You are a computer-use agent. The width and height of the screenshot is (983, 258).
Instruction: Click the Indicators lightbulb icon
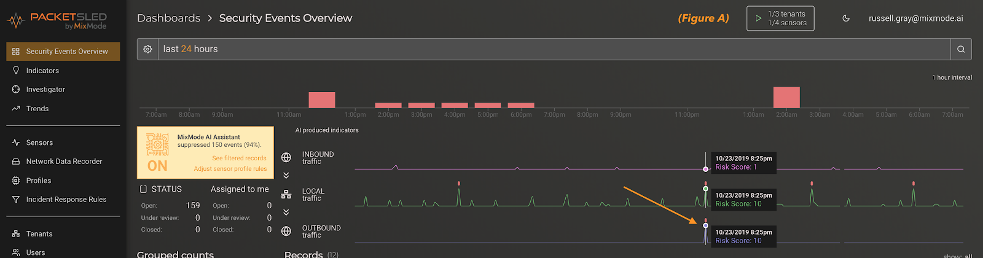click(16, 71)
